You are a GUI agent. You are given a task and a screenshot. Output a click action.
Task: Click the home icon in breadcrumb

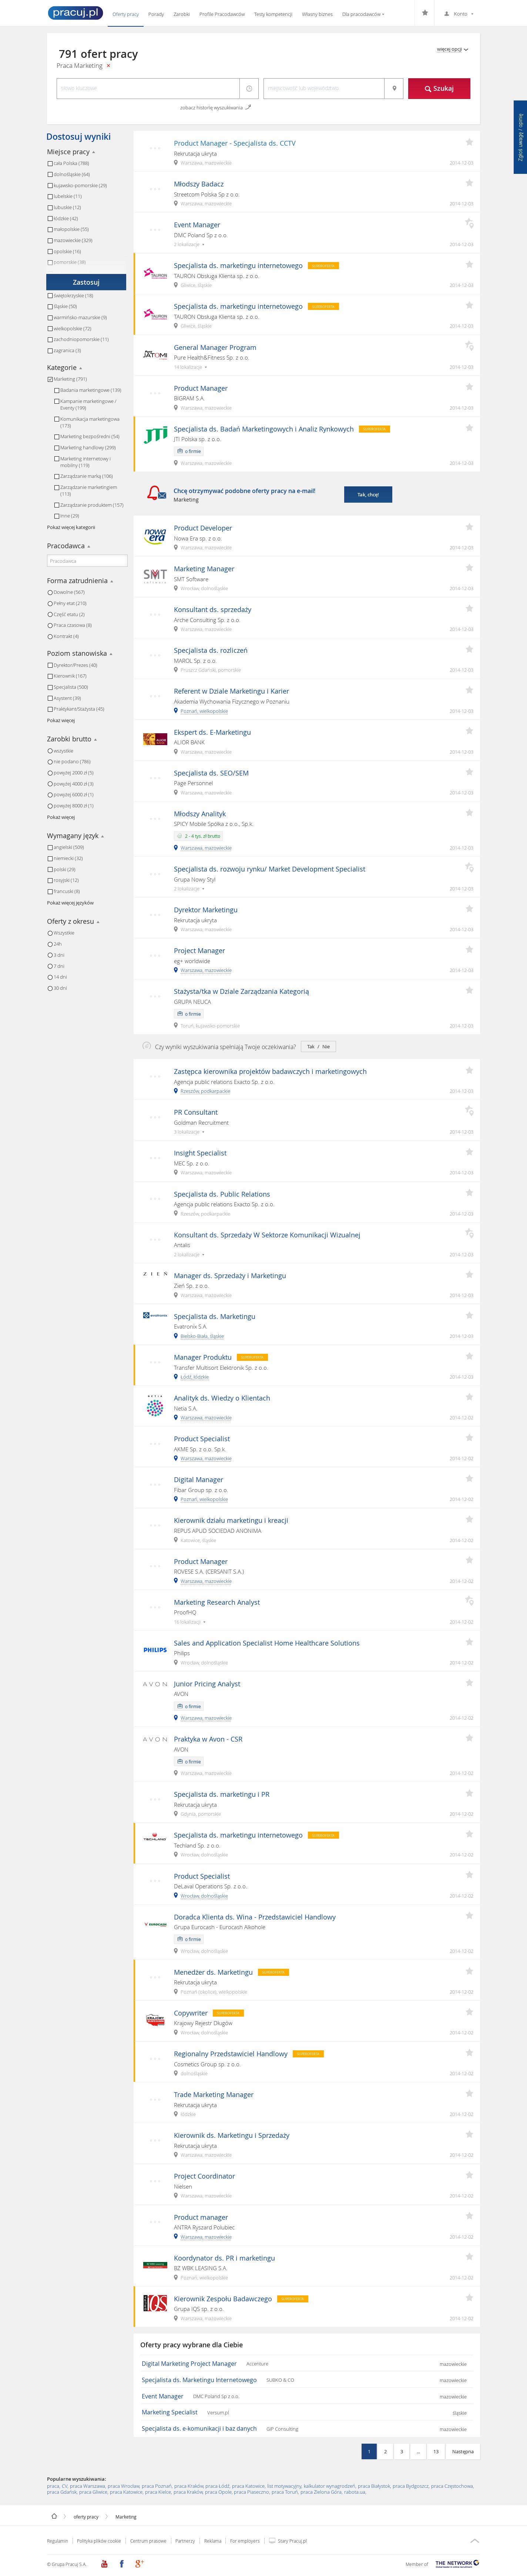(x=54, y=2516)
